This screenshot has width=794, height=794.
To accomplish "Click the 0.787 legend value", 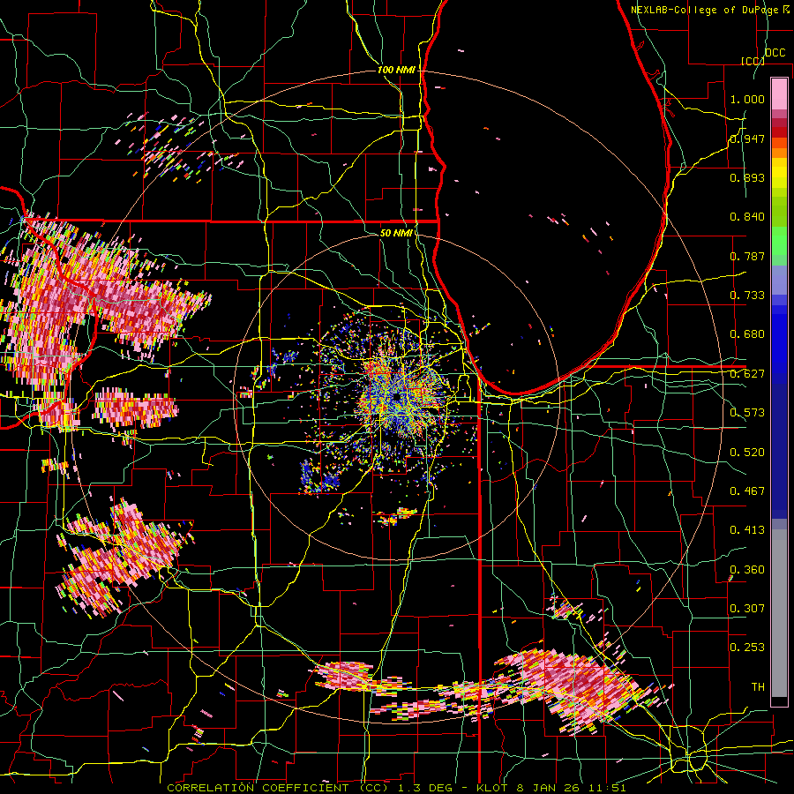I will click(747, 256).
